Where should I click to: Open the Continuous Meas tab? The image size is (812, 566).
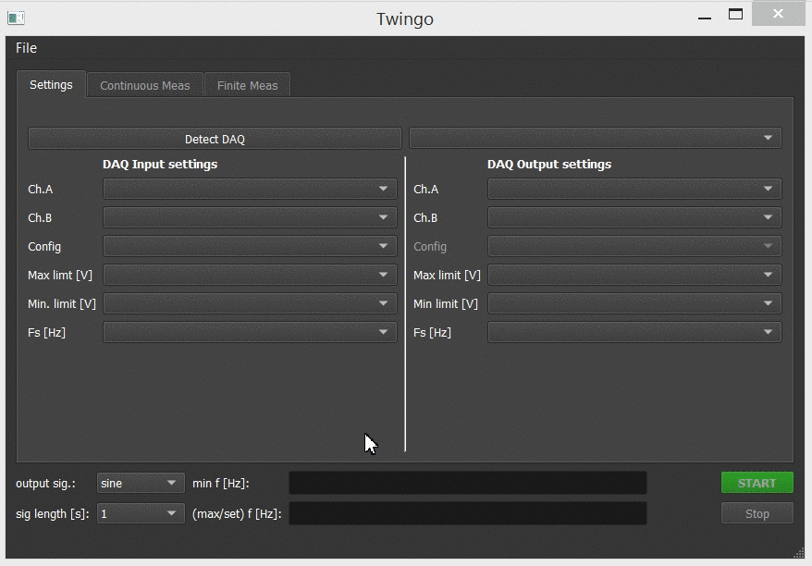145,85
